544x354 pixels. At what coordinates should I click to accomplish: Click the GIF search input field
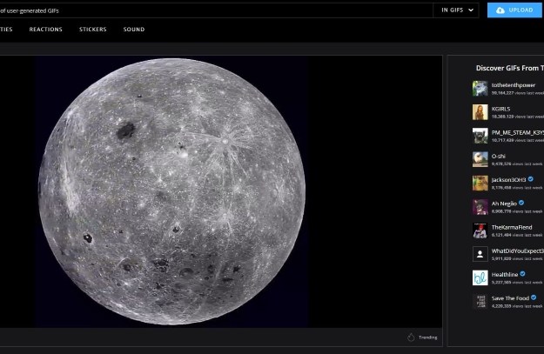tap(218, 10)
